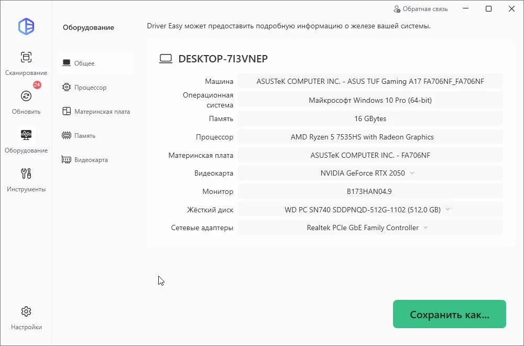The width and height of the screenshot is (524, 346).
Task: Switch to the Процессор tab
Action: [96, 87]
